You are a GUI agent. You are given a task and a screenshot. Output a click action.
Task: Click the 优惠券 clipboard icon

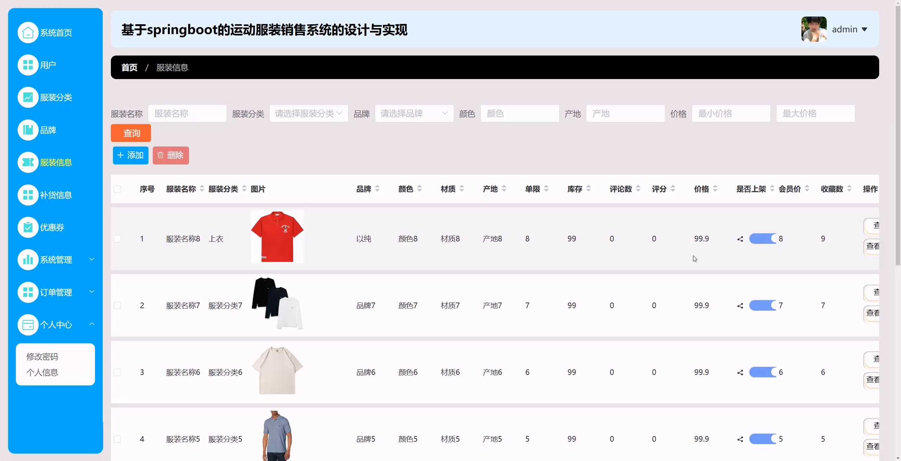pos(28,227)
